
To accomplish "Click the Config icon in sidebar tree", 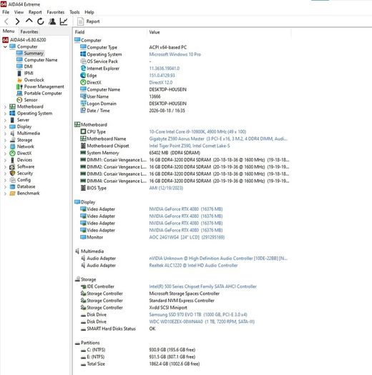I will click(x=12, y=180).
